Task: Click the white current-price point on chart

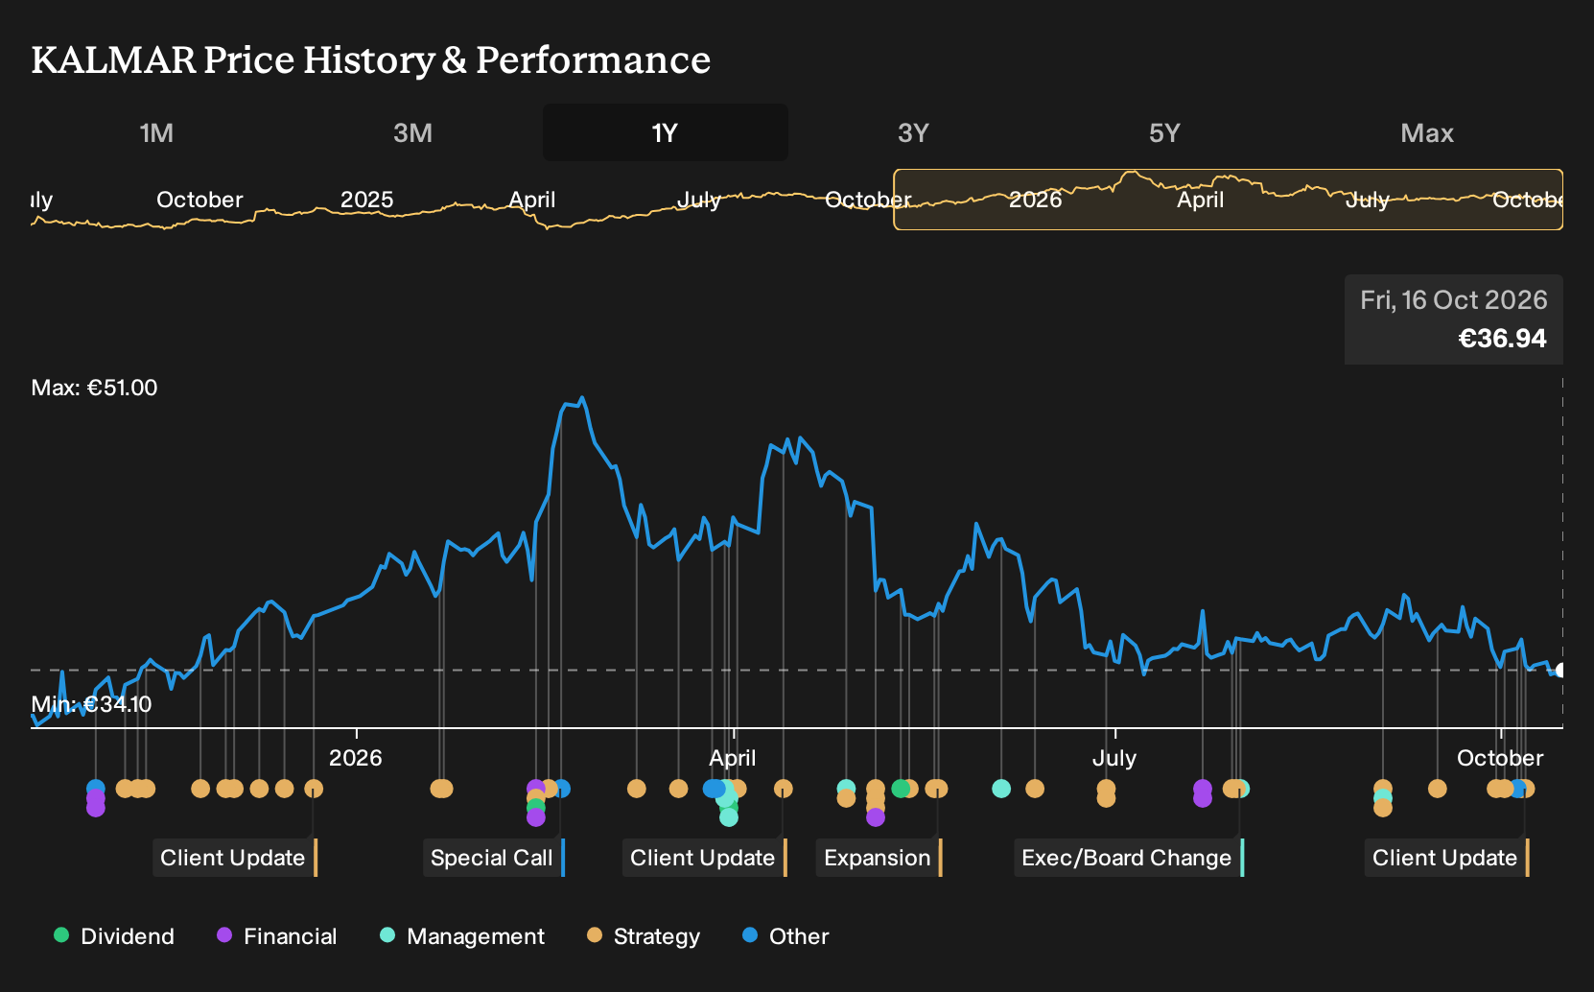Action: pos(1561,671)
